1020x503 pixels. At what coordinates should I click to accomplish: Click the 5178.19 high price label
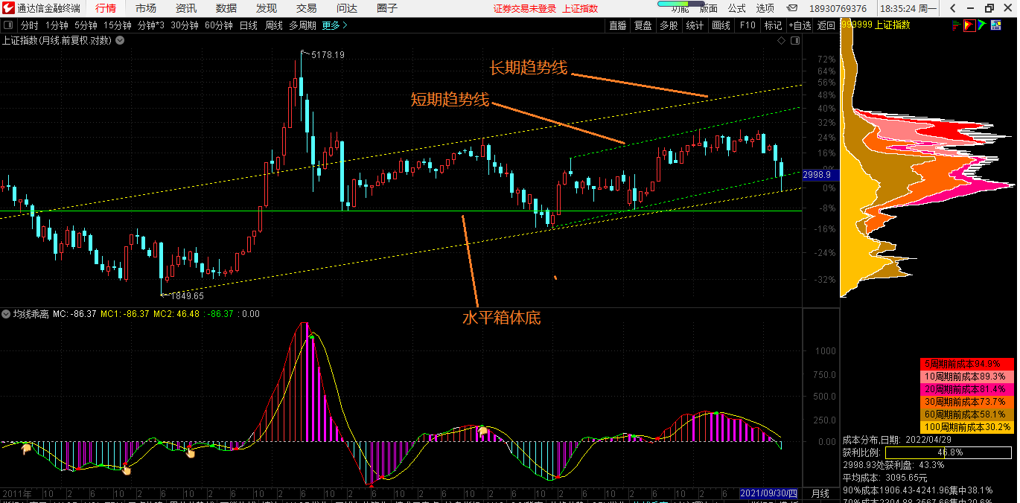click(328, 55)
